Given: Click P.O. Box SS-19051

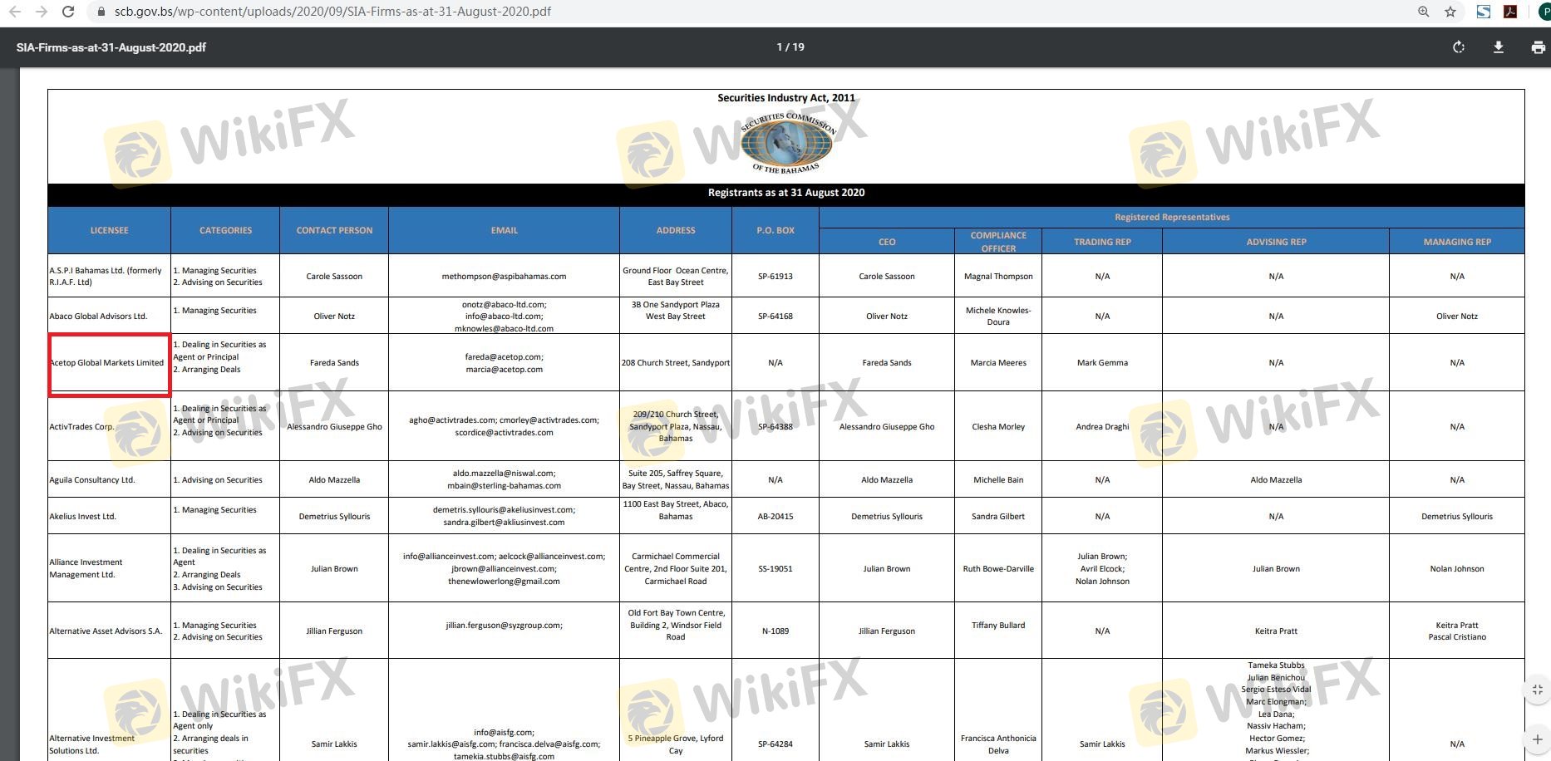Looking at the screenshot, I should tap(775, 569).
